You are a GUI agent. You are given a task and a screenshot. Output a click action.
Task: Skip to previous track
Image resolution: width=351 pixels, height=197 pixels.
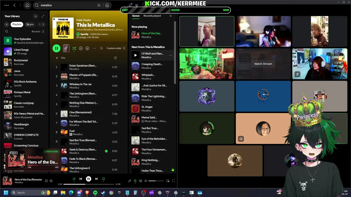pyautogui.click(x=81, y=179)
